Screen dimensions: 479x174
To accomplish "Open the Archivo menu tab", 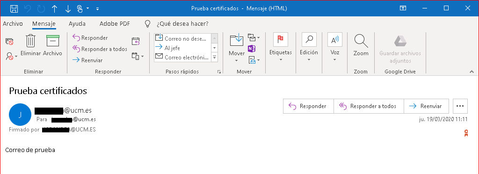I will tap(13, 24).
